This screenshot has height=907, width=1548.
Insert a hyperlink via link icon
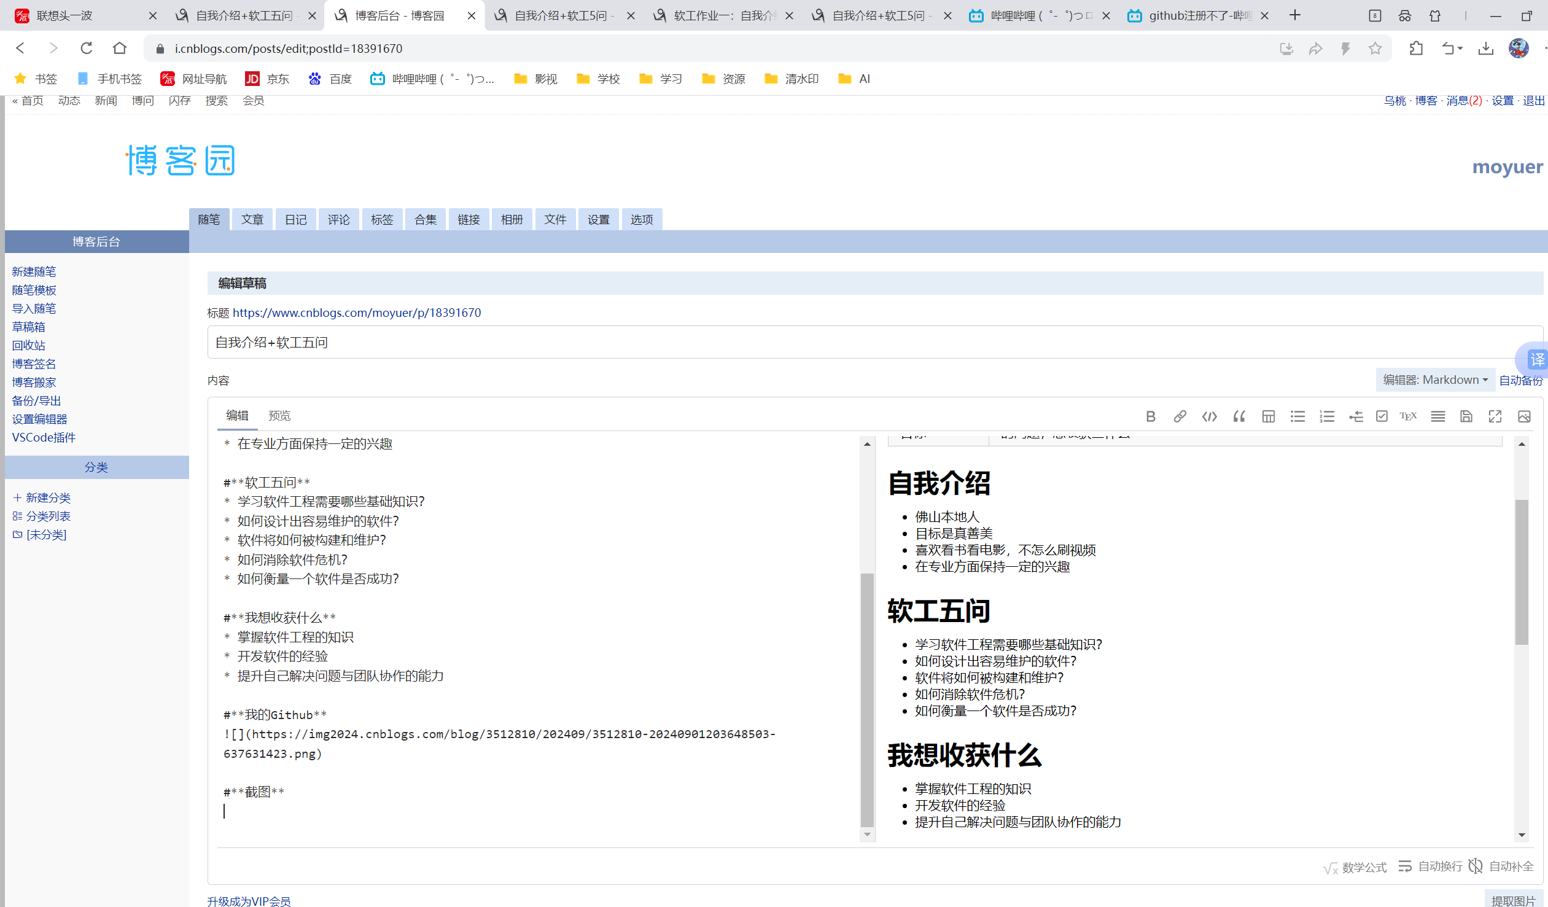tap(1180, 416)
